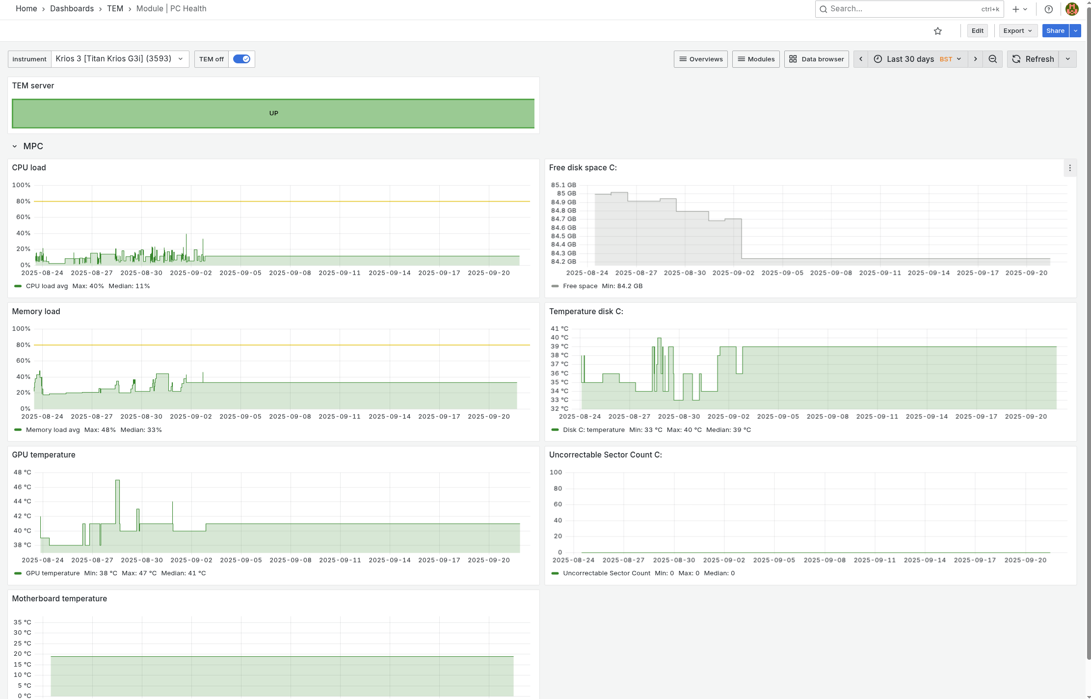Open the instrument Krios 3 dropdown

[120, 59]
